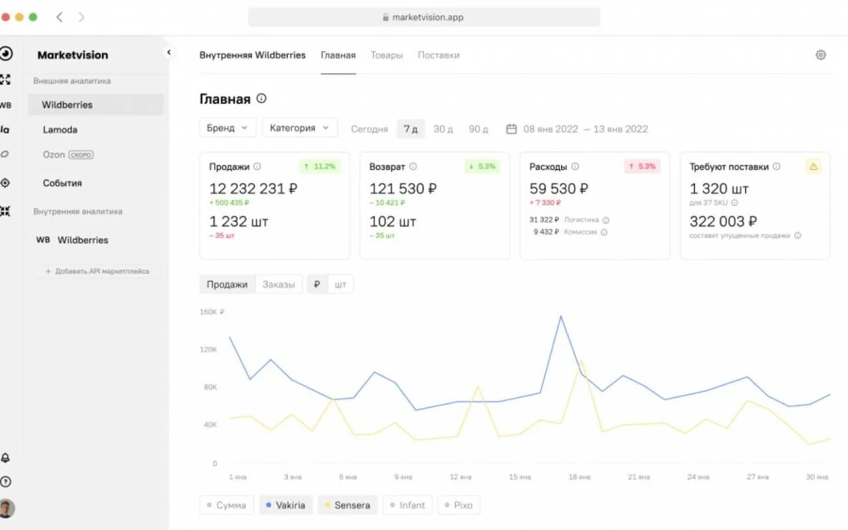Toggle the Pixo series in chart legend
This screenshot has height=530, width=848.
(458, 505)
